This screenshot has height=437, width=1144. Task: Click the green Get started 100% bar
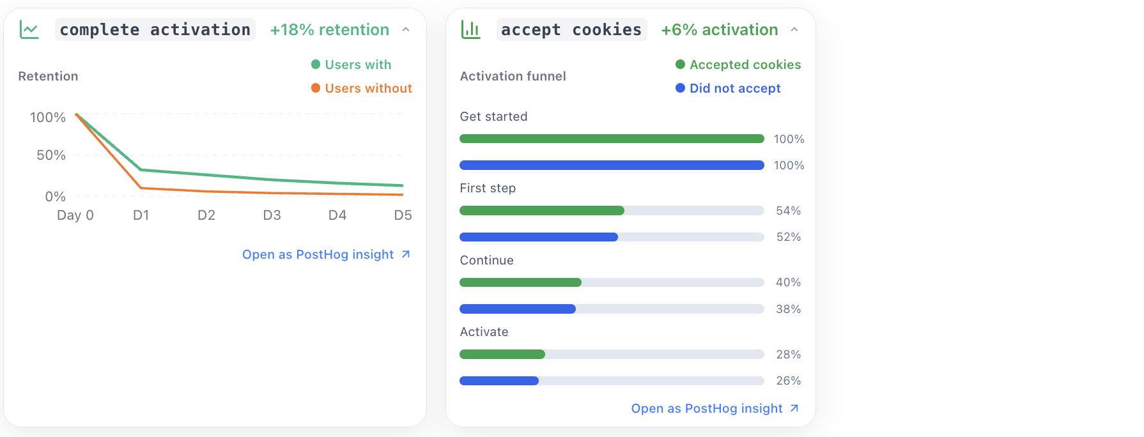coord(612,139)
